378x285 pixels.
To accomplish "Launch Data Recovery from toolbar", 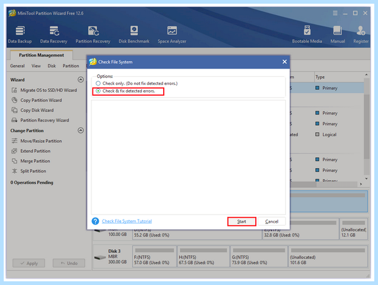I will [x=54, y=35].
